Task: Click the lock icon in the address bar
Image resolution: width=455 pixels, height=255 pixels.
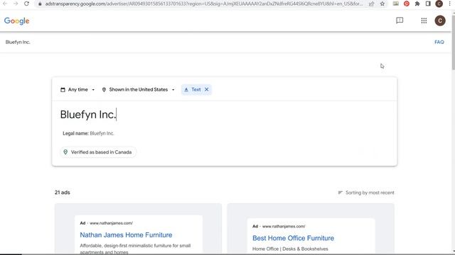Action: tap(40, 4)
